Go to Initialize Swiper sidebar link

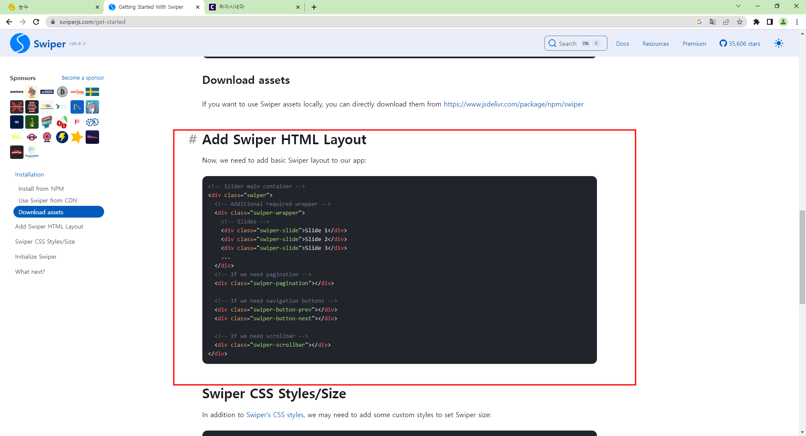click(x=36, y=257)
